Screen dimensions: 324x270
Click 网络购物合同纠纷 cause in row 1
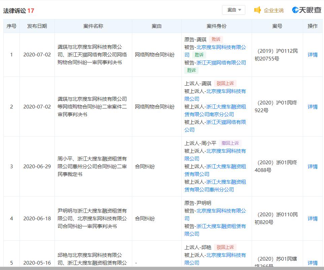[155, 55]
